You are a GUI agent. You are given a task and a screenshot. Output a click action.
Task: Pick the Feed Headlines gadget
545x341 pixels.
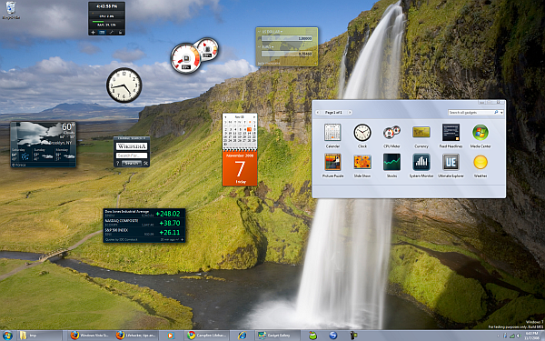(x=451, y=135)
